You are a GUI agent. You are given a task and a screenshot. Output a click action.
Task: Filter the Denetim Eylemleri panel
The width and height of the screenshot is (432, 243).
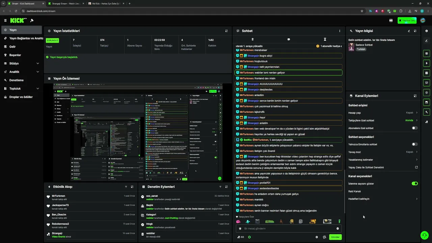click(220, 187)
